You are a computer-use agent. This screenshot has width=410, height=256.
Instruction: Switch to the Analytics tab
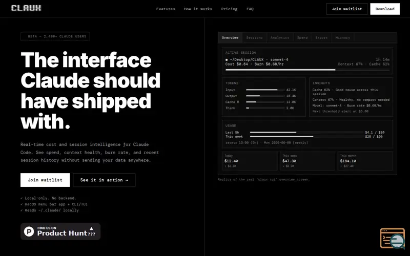pos(280,37)
